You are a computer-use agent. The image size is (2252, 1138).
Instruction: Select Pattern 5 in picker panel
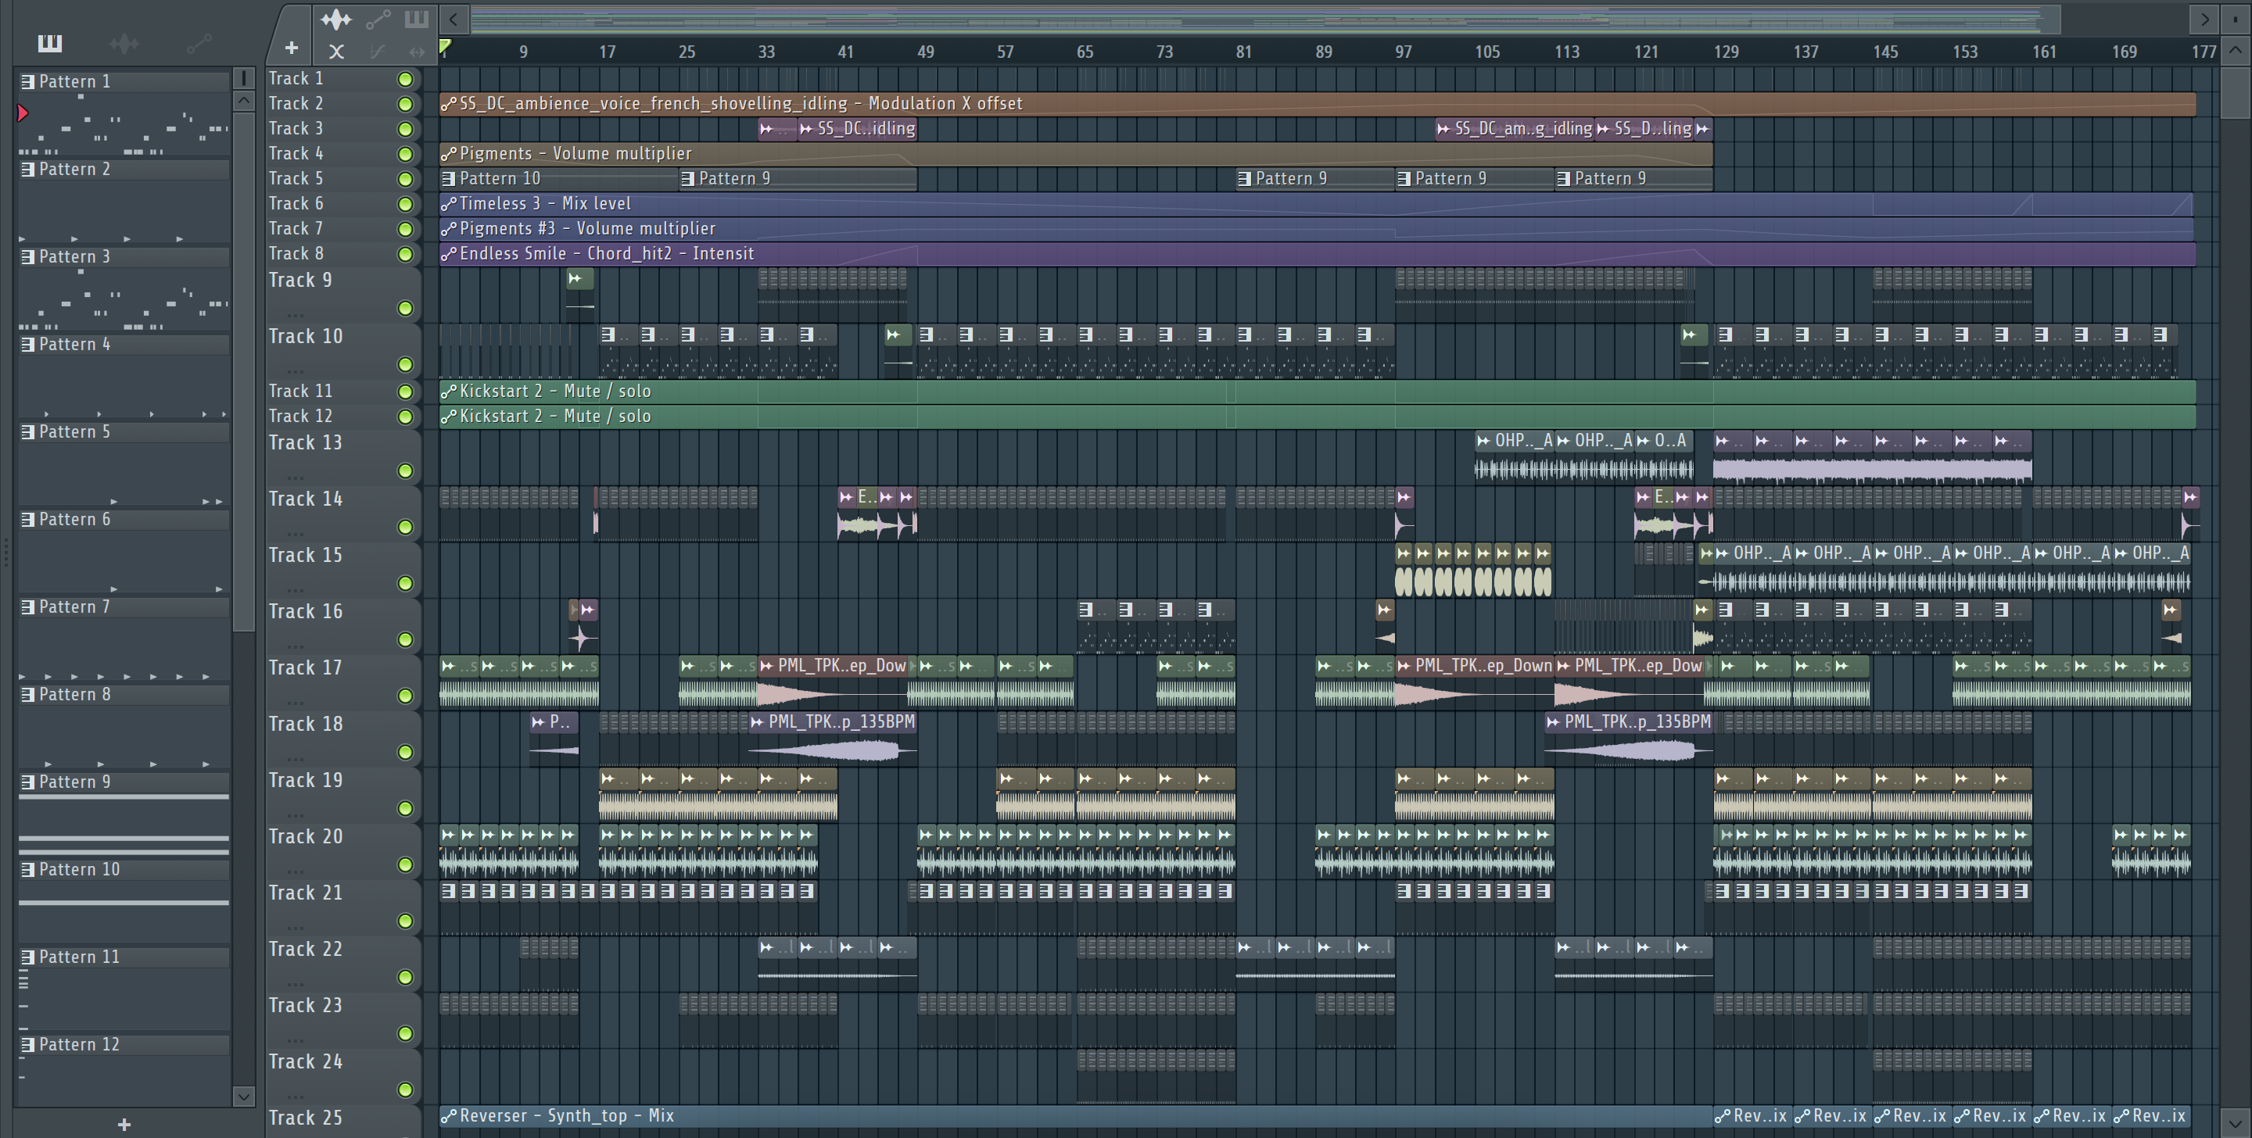(x=124, y=431)
